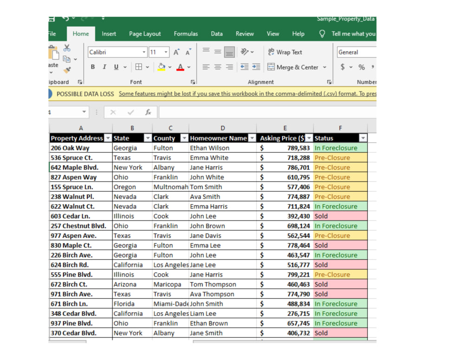This screenshot has width=465, height=349.
Task: Open Clipboard group dialog launcher
Action: [x=80, y=82]
